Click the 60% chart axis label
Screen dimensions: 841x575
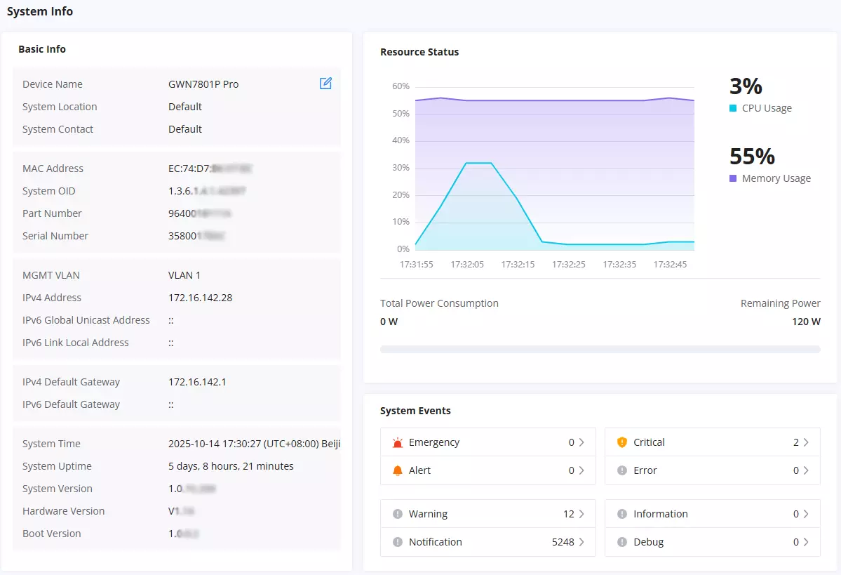click(x=401, y=86)
